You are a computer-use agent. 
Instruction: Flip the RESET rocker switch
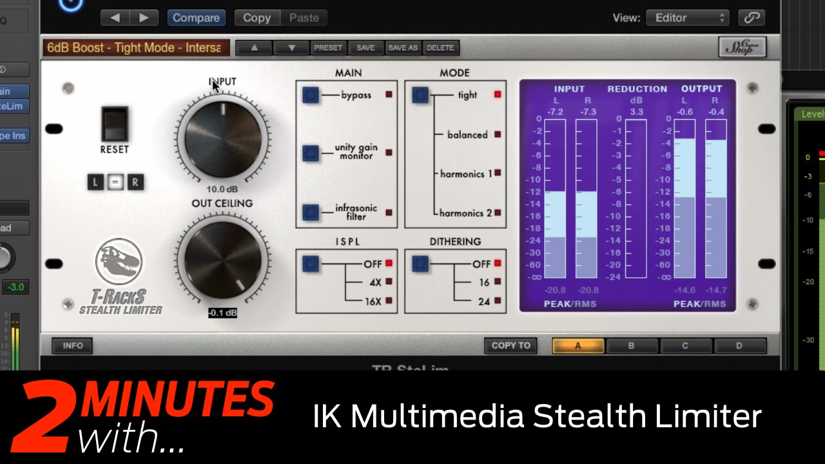click(115, 124)
